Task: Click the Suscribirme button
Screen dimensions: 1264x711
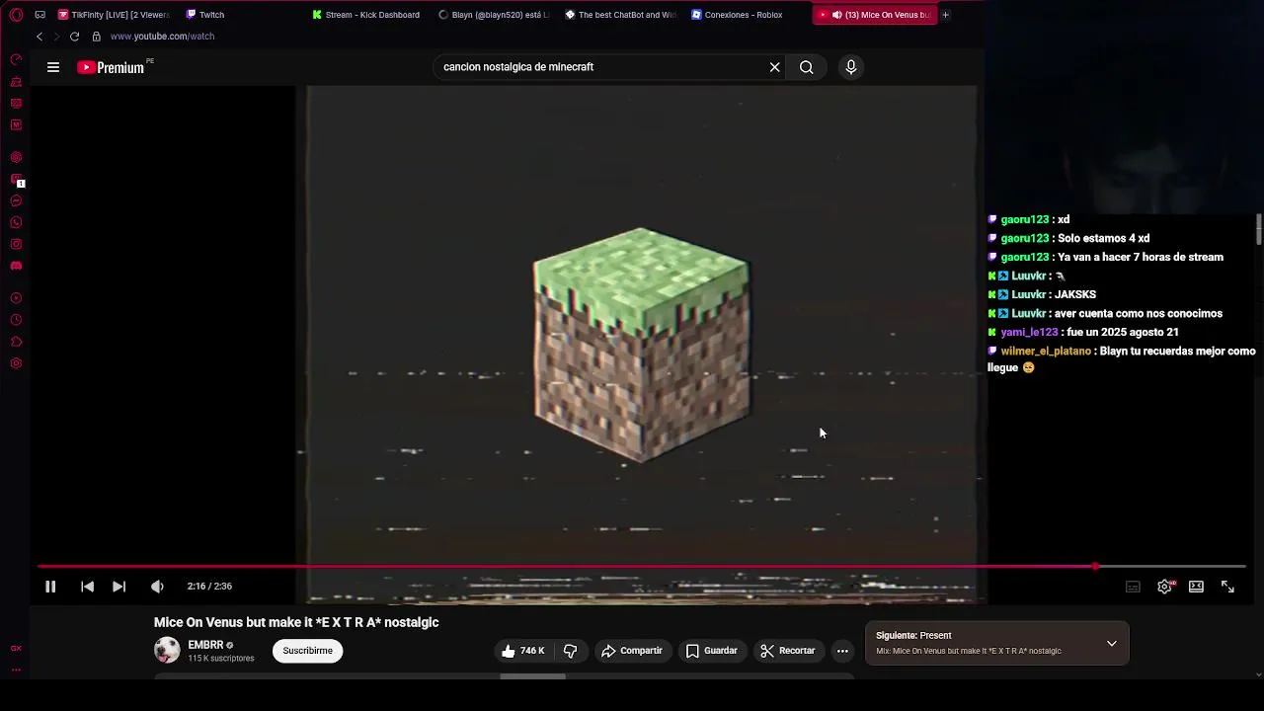Action: 307,651
